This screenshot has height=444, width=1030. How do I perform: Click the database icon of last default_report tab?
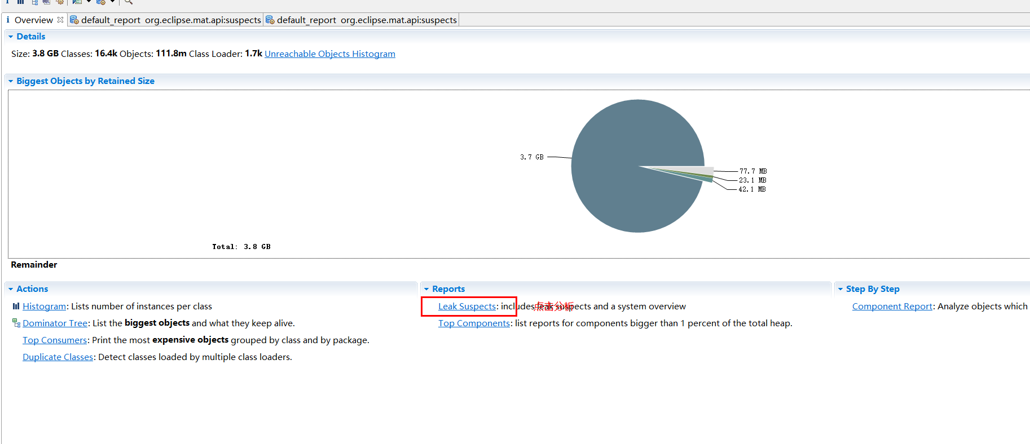click(270, 20)
